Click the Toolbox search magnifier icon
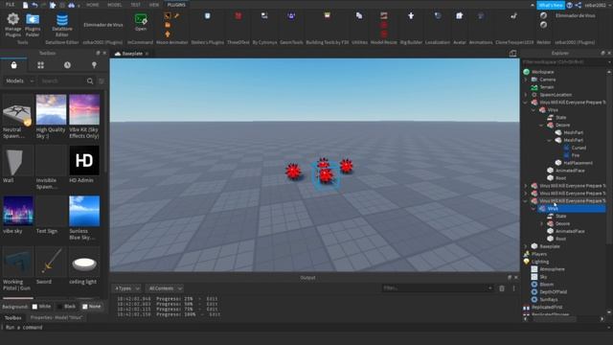613x345 pixels. [90, 80]
